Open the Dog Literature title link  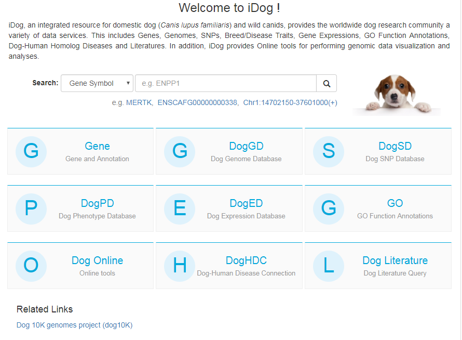coord(395,260)
